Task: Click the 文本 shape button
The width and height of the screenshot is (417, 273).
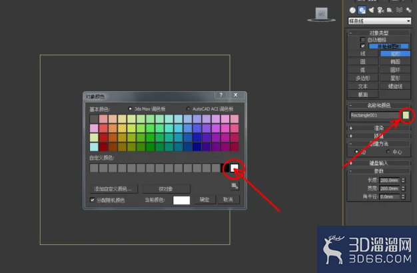Action: click(x=363, y=87)
